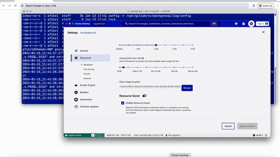
Task: Click the disk image location path field
Action: [x=150, y=86]
